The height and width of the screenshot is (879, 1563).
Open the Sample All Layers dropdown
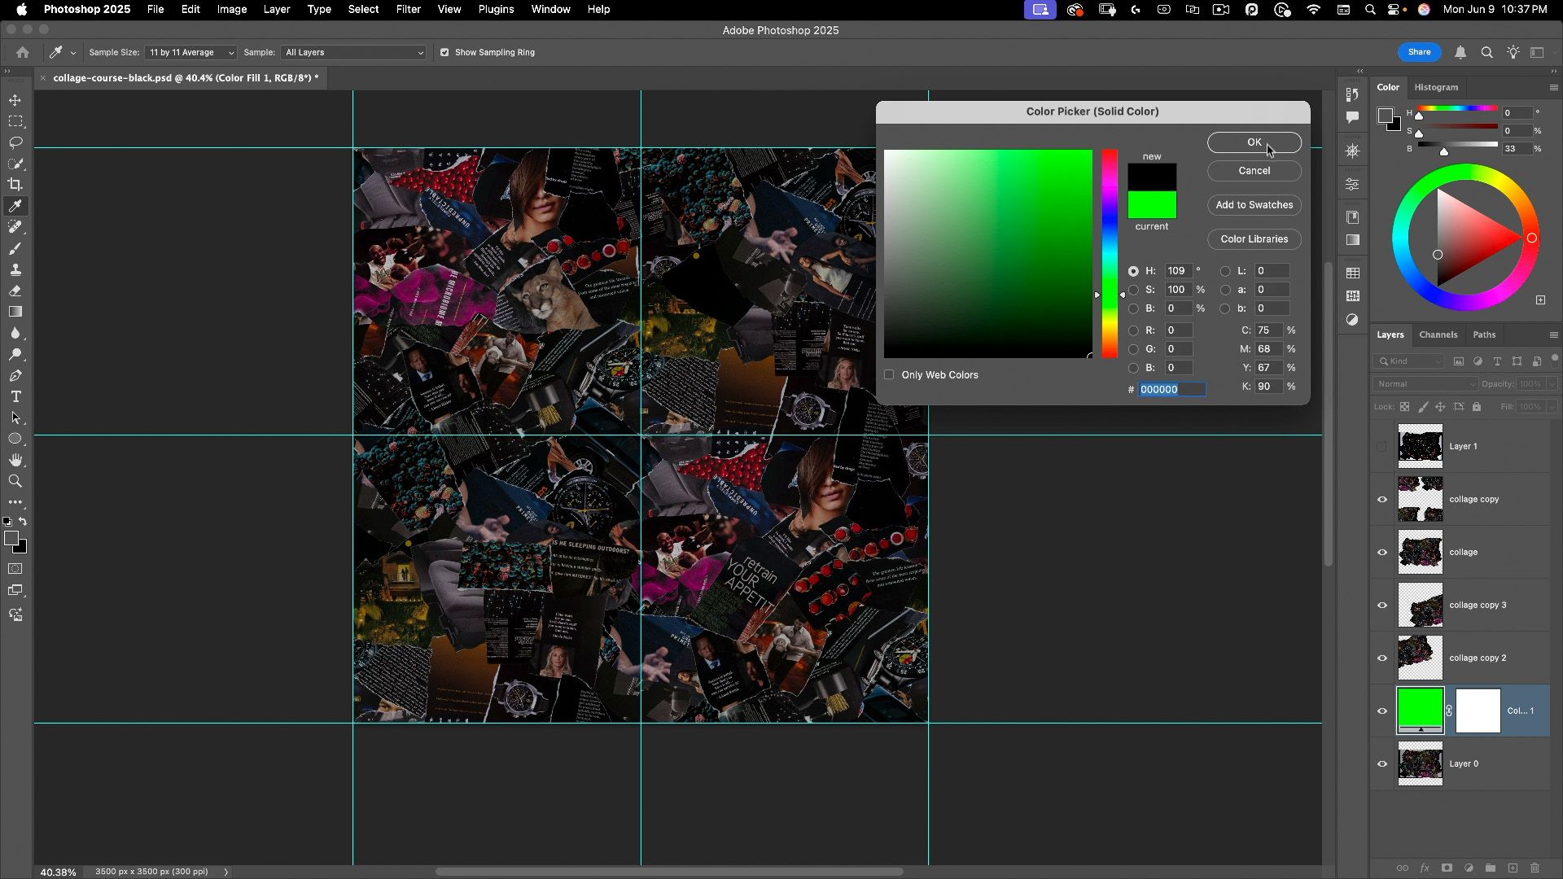pos(353,52)
